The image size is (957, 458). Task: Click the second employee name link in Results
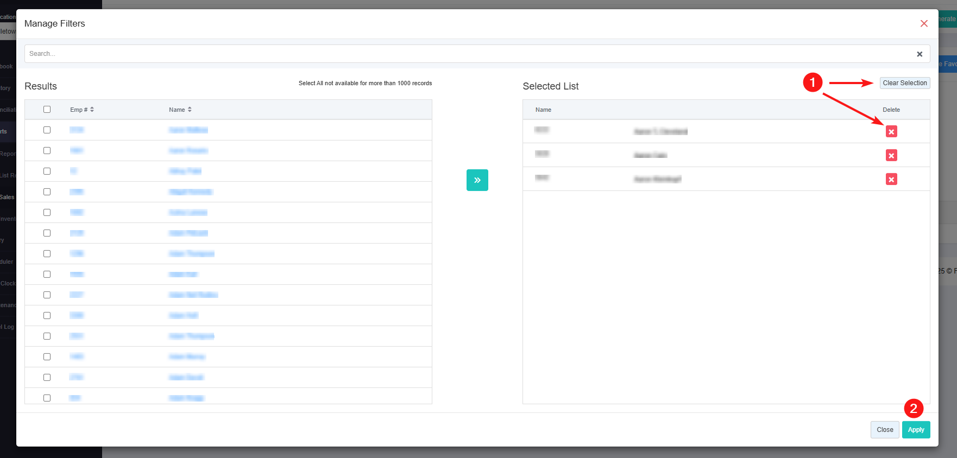click(188, 151)
